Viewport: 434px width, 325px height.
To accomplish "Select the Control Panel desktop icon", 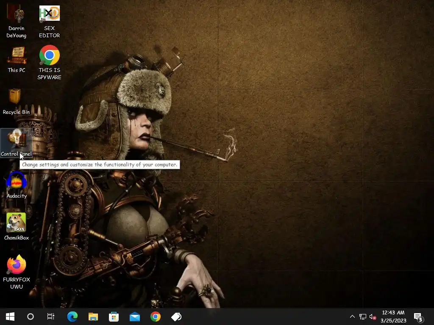I will pos(17,143).
